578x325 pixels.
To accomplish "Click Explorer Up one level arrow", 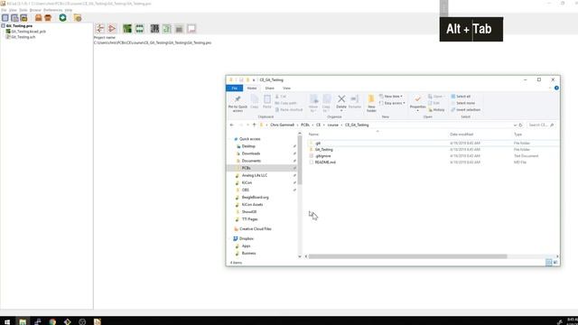I will 254,125.
